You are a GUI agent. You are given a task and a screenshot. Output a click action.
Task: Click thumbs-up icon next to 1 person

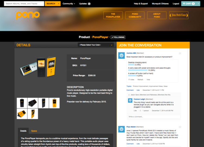tap(140, 111)
